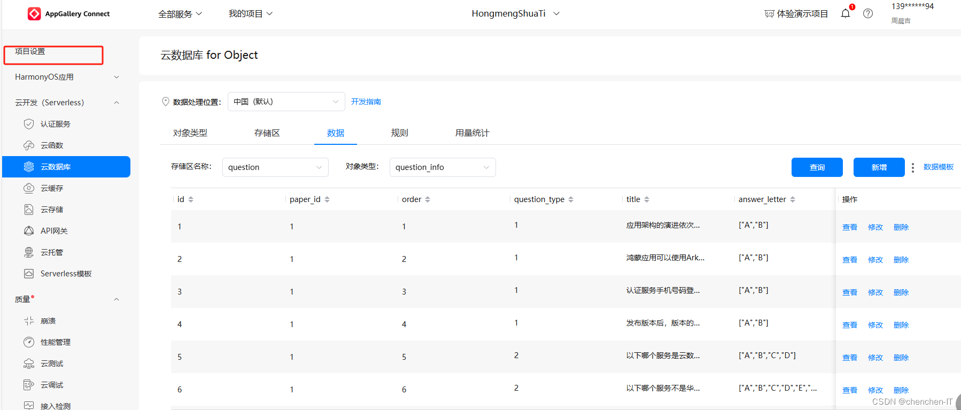Image resolution: width=961 pixels, height=410 pixels.
Task: Click title cell 鸿蒙应用可以使用Ark...
Action: [x=665, y=258]
